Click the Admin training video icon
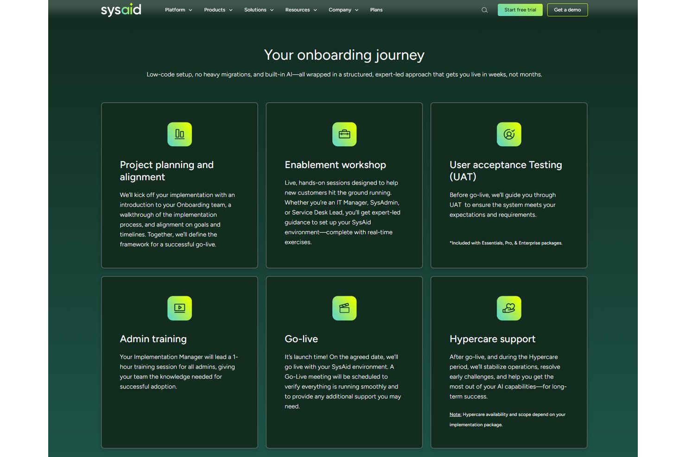Viewport: 686px width, 457px height. [179, 308]
